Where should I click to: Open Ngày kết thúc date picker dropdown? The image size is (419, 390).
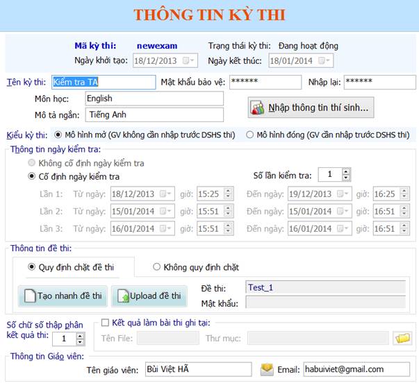pos(324,60)
